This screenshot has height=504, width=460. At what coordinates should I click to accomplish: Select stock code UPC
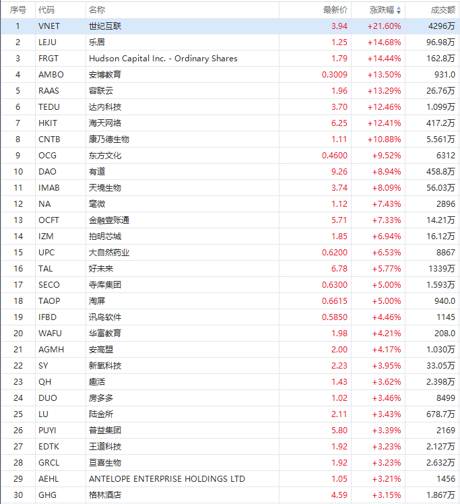tap(46, 252)
